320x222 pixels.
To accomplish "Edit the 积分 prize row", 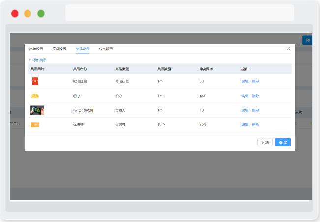I will click(x=245, y=96).
